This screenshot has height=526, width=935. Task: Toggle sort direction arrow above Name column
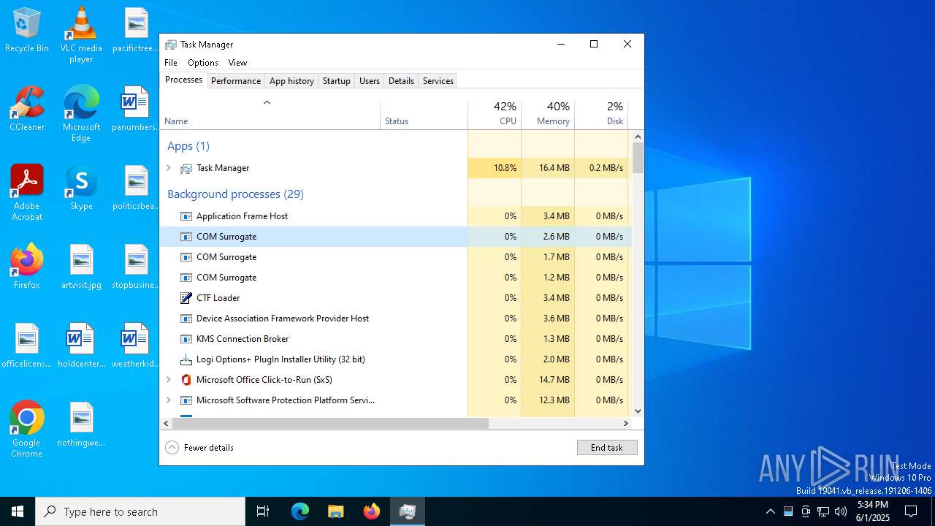click(267, 102)
